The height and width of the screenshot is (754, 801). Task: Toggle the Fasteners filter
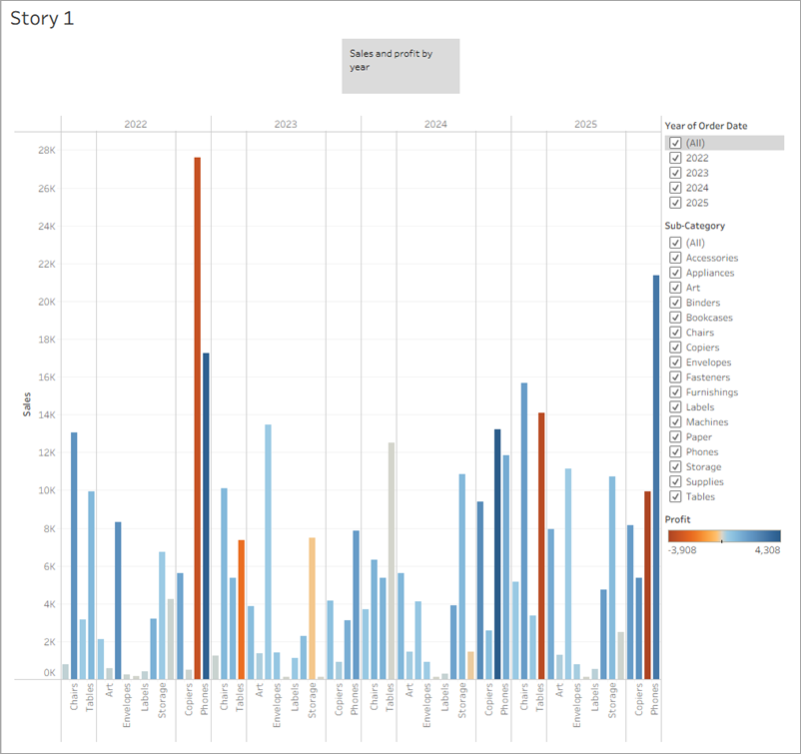676,377
